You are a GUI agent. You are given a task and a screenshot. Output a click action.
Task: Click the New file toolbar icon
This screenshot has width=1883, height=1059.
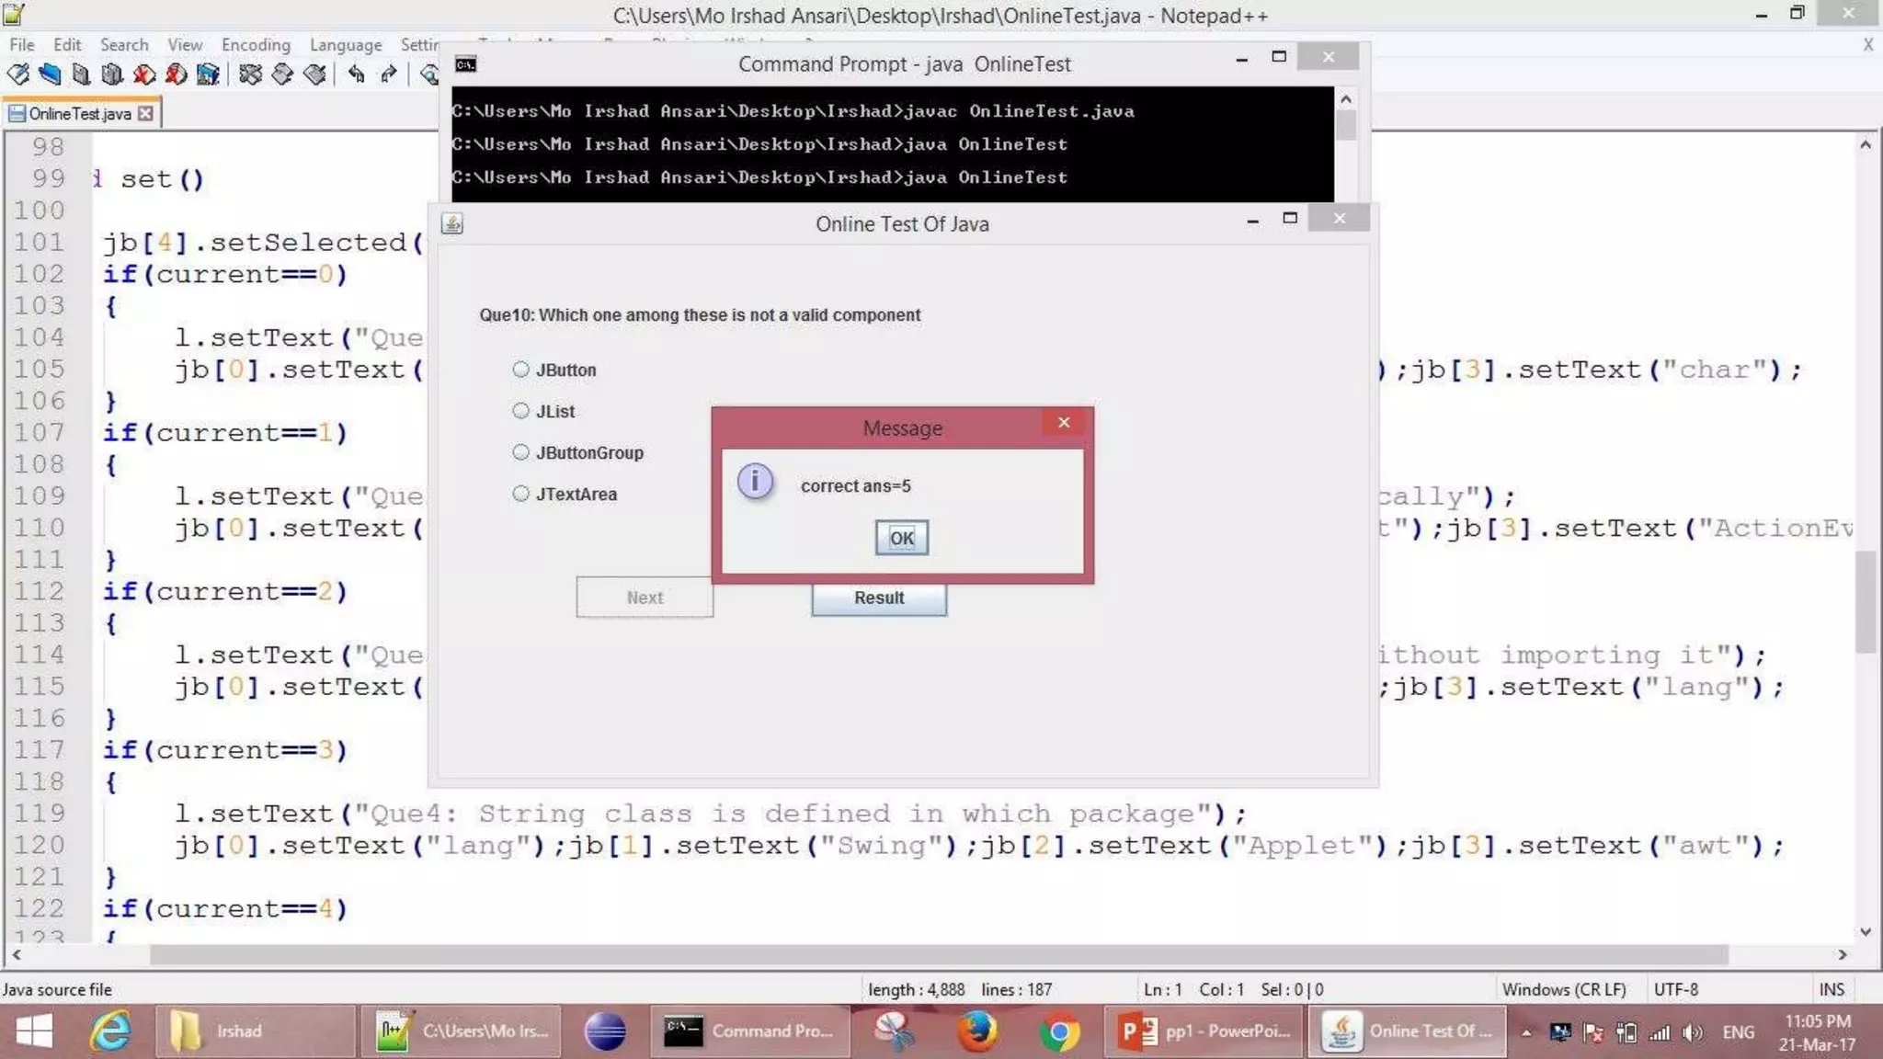click(18, 74)
